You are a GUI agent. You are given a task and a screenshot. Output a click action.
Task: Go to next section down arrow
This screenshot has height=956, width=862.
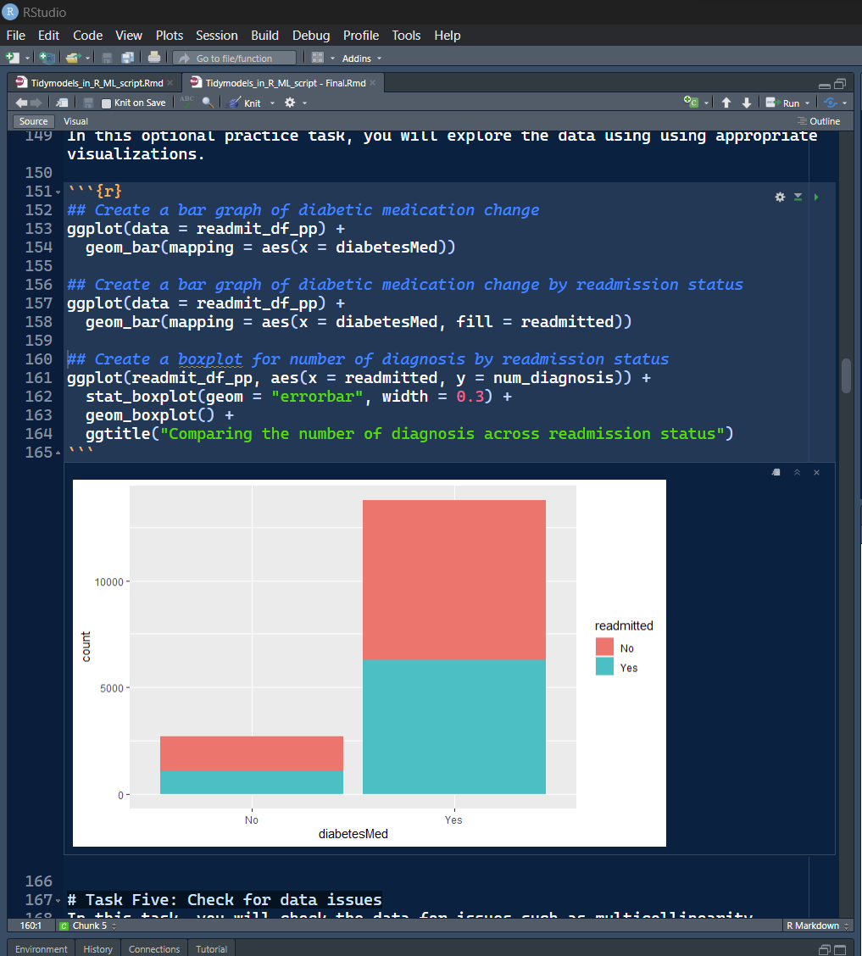(x=746, y=103)
